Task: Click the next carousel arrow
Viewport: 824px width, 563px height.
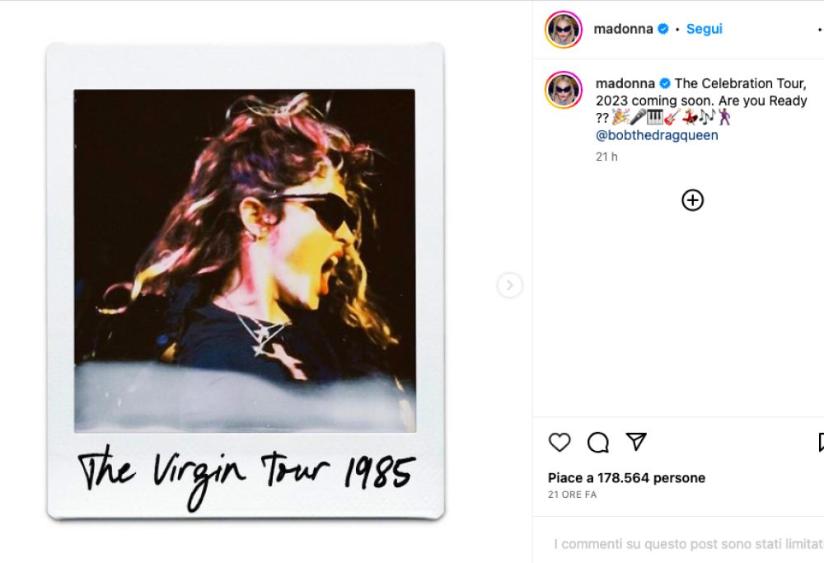Action: pos(510,284)
